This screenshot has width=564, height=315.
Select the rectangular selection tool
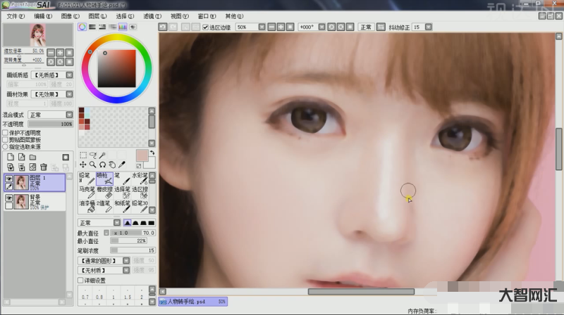[x=82, y=155]
